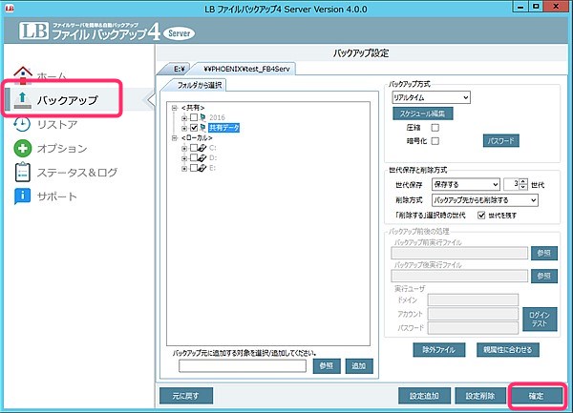The width and height of the screenshot is (573, 413).
Task: Enable the 圧縮 compression checkbox
Action: click(435, 128)
